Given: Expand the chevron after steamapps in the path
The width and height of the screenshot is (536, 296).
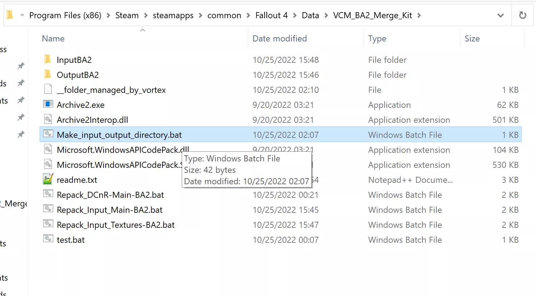Looking at the screenshot, I should [x=200, y=15].
